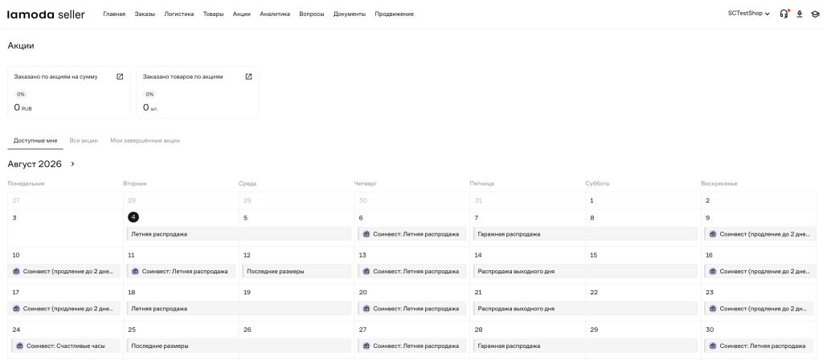Open 'Распродажа выходного дня' event on August 21
Viewport: 823px width, 360px height.
click(x=585, y=308)
